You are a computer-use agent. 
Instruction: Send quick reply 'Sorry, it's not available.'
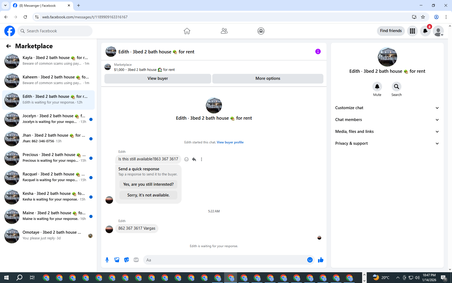coord(149,195)
